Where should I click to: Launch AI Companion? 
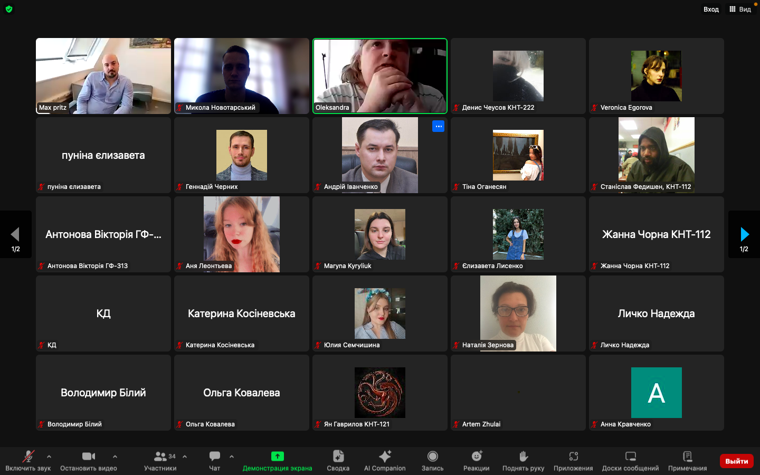(x=385, y=457)
